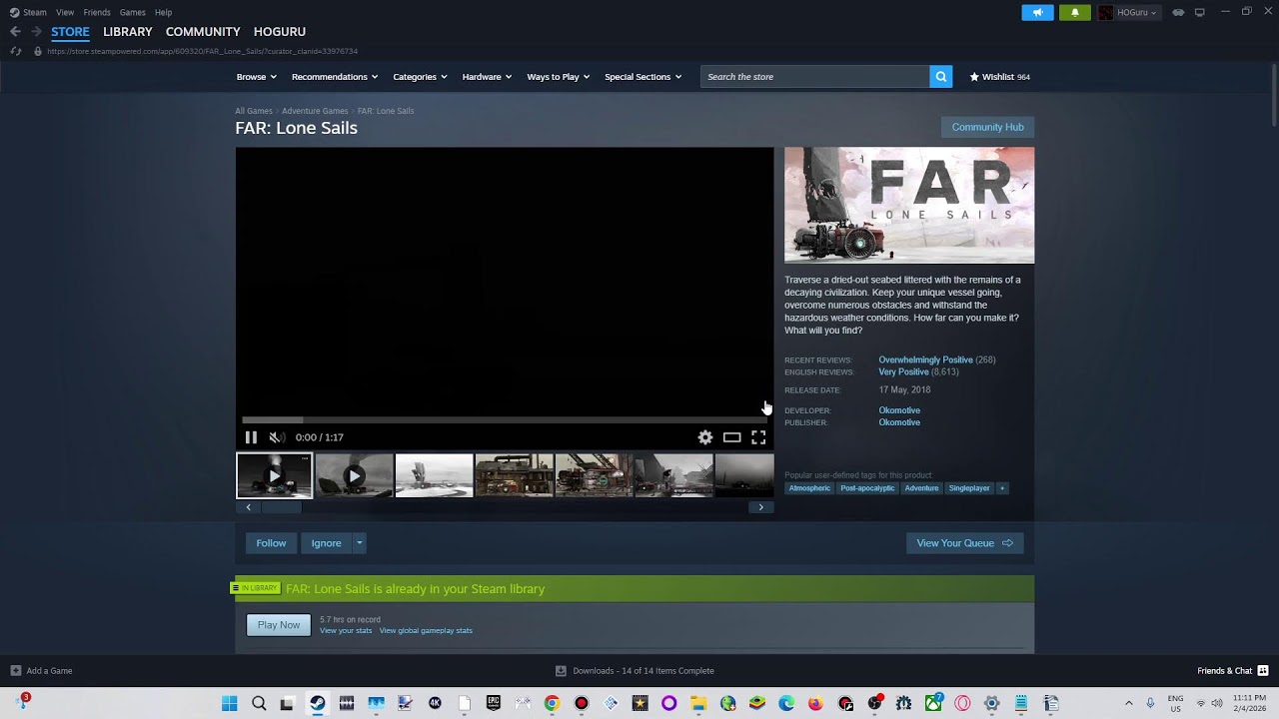Launch VR mode with the headset icon

1178,12
